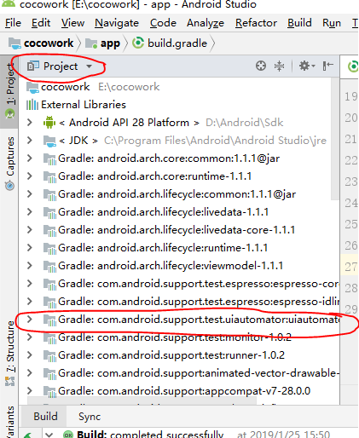Click the Android robot icon of API 28 Platform
The width and height of the screenshot is (359, 438).
point(49,123)
